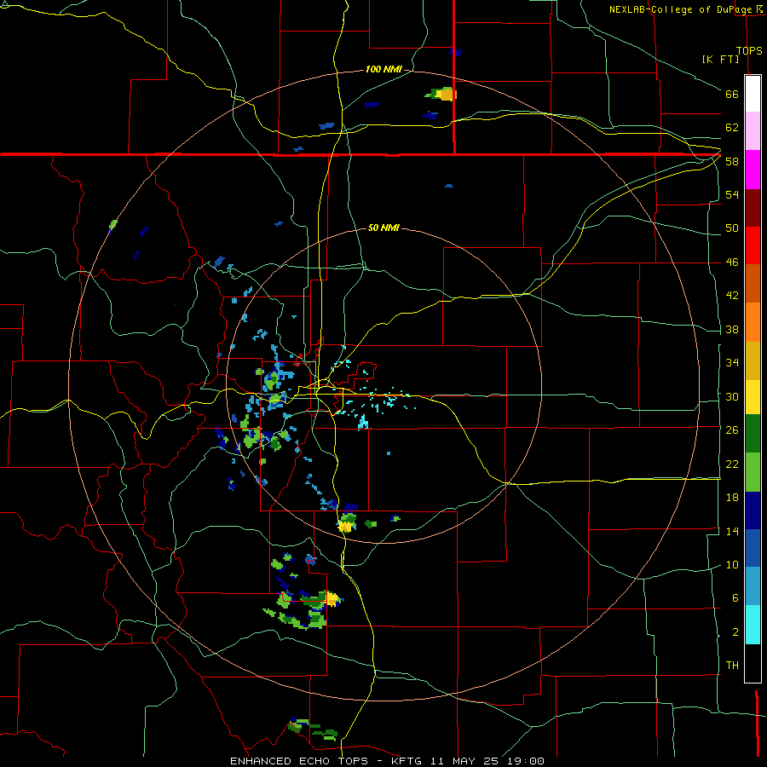Click the legend value "26"

click(732, 430)
